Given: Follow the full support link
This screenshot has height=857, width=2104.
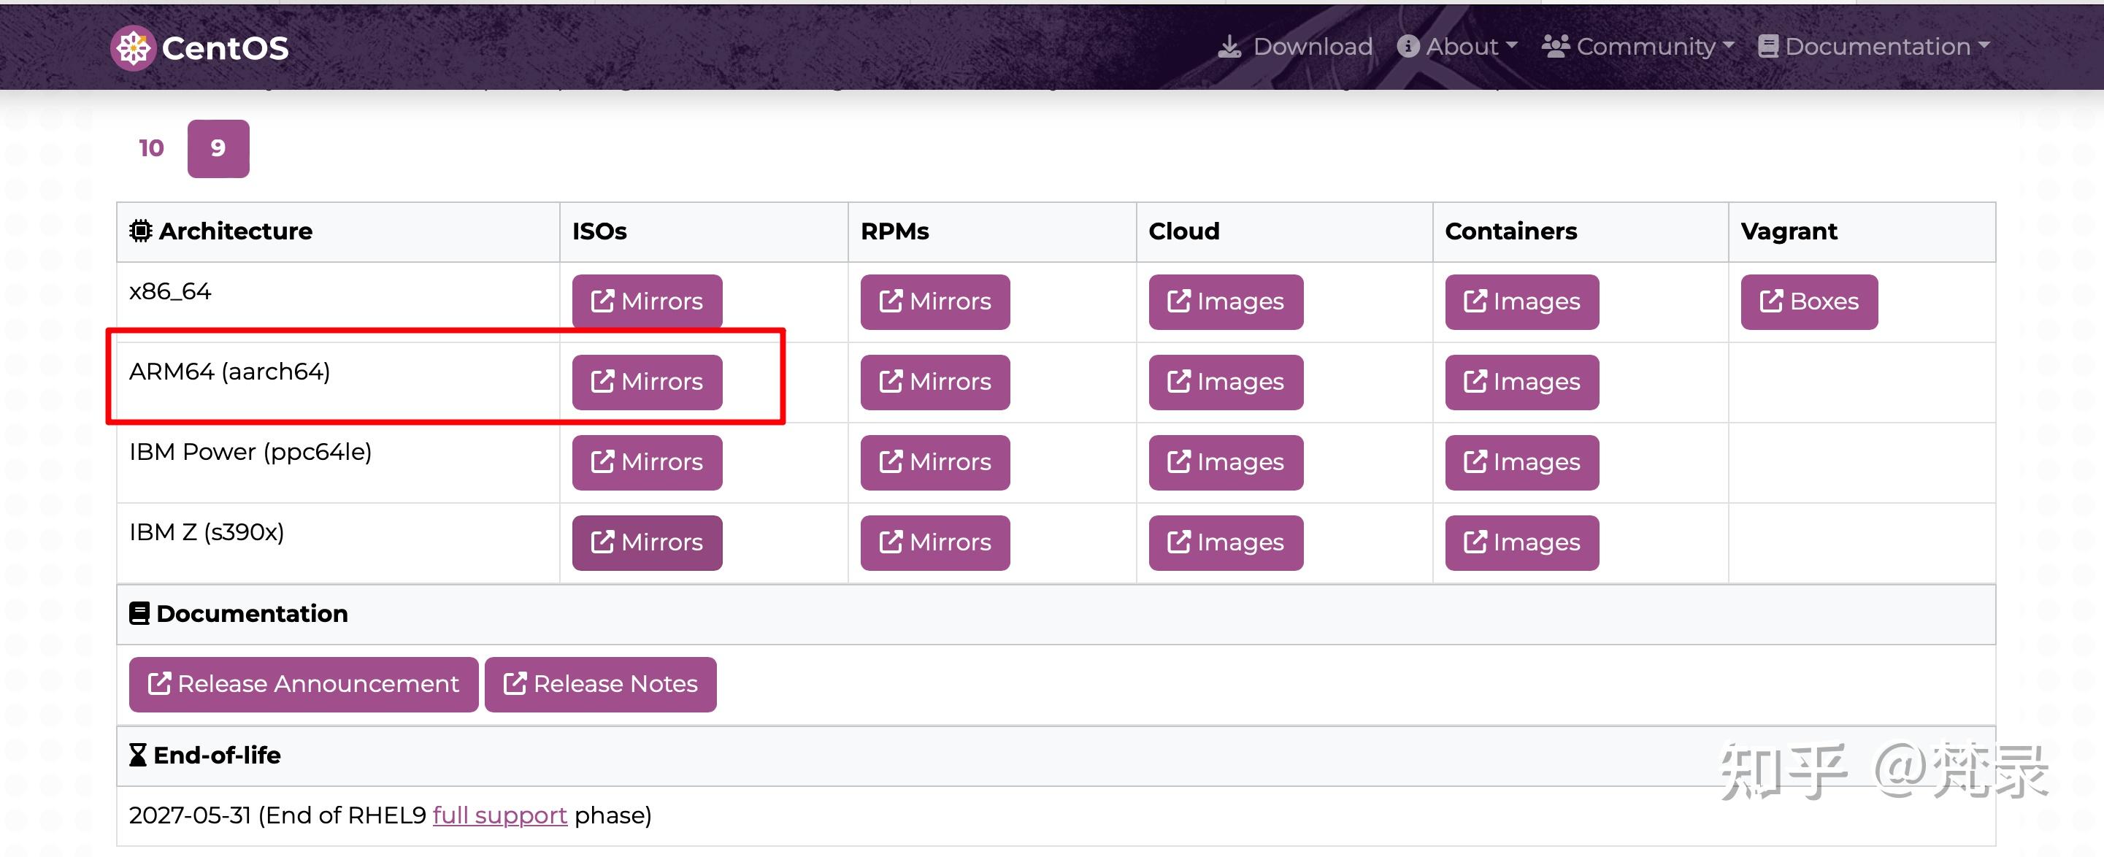Looking at the screenshot, I should tap(499, 815).
